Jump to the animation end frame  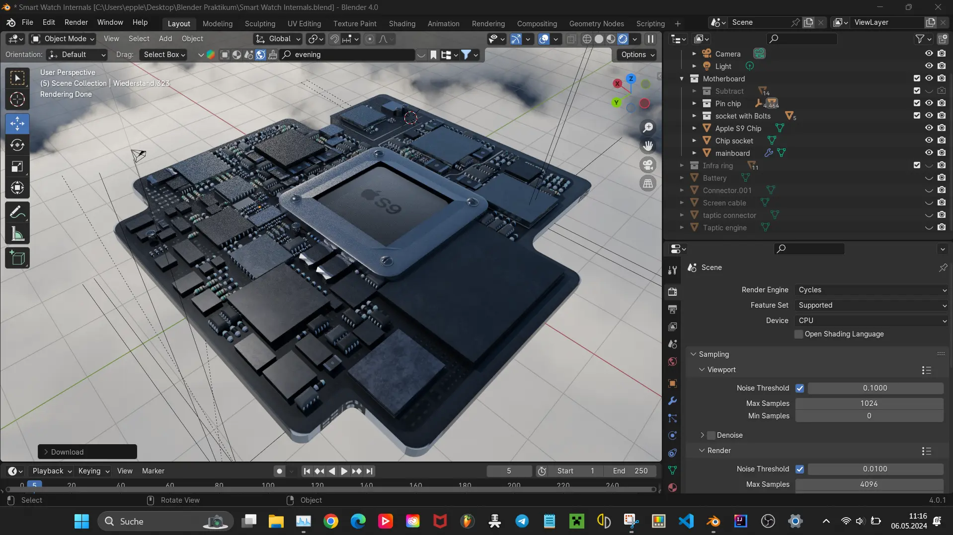(369, 471)
